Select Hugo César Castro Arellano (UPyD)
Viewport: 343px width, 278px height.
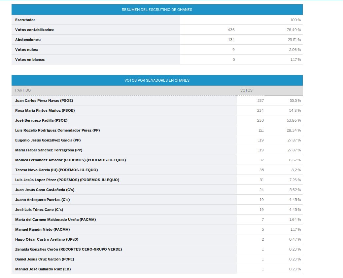[x=47, y=239]
